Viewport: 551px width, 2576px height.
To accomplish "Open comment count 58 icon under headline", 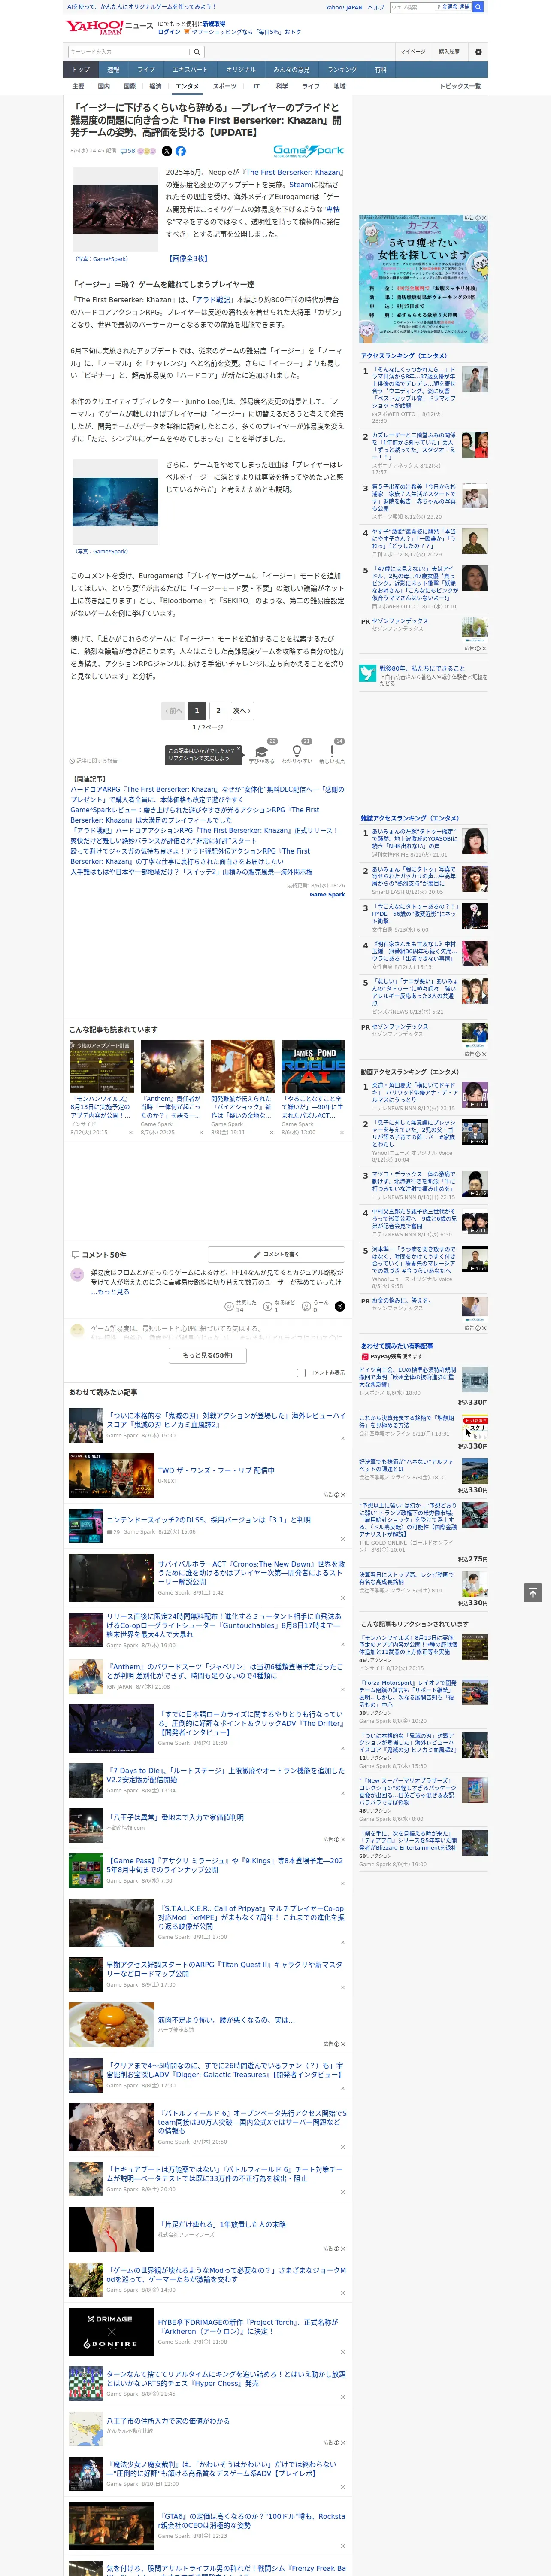I will pyautogui.click(x=127, y=151).
